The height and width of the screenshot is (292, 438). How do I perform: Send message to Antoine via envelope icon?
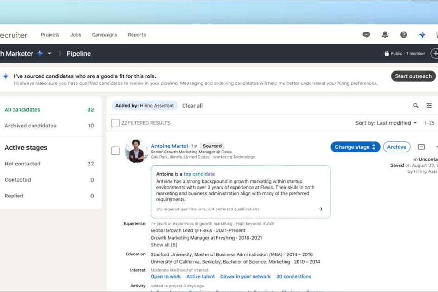coord(421,147)
